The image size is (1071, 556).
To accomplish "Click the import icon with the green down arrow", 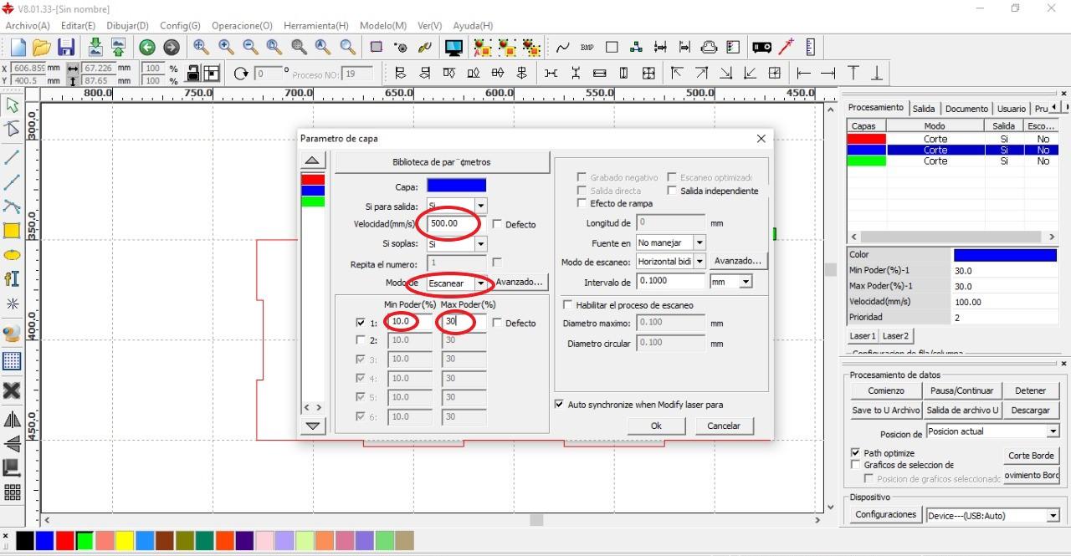I will click(x=95, y=47).
